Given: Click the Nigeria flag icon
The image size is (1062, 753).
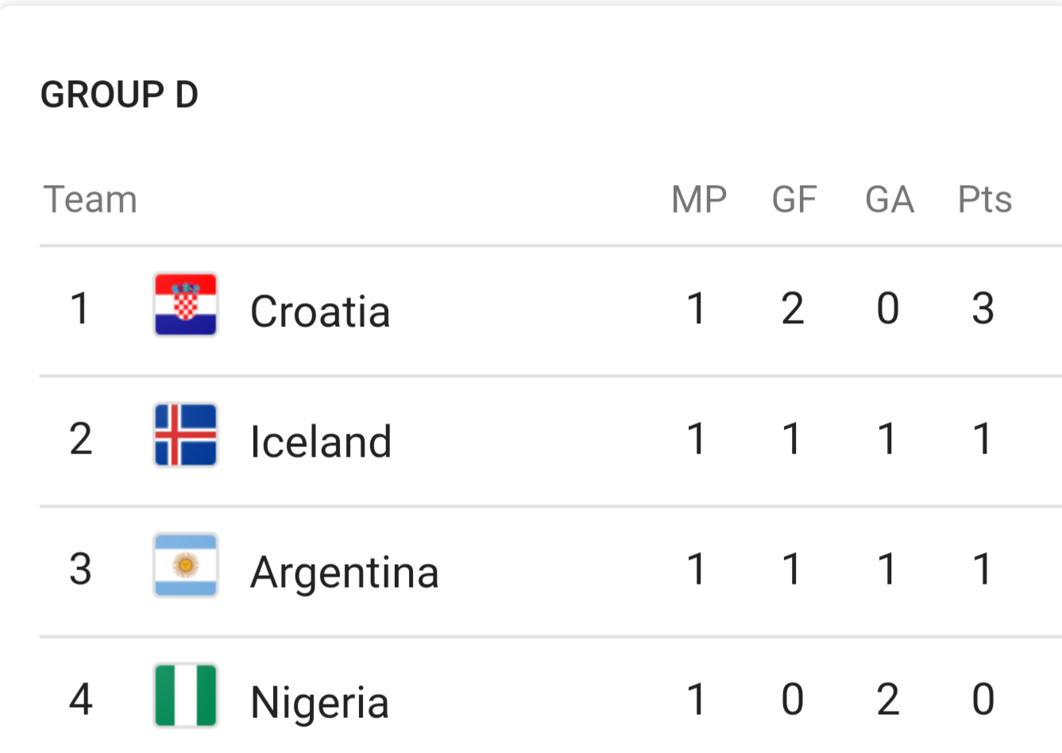Looking at the screenshot, I should (x=185, y=696).
